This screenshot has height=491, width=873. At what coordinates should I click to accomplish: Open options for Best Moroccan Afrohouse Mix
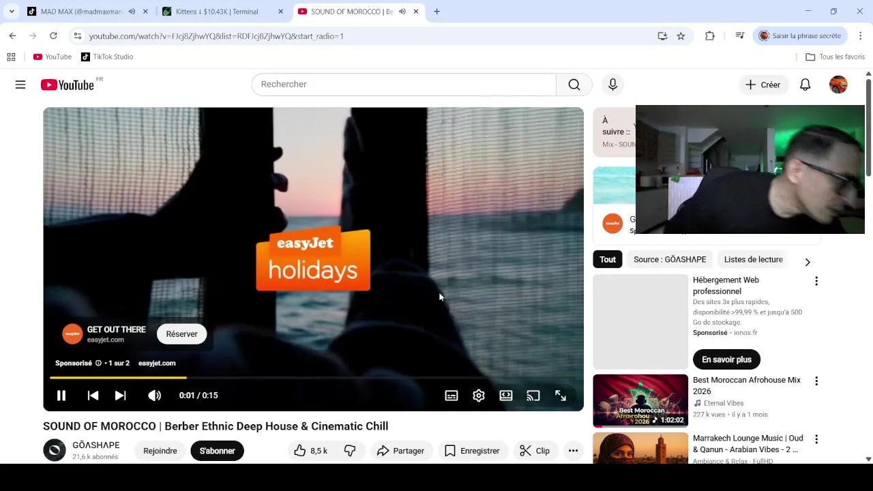816,381
